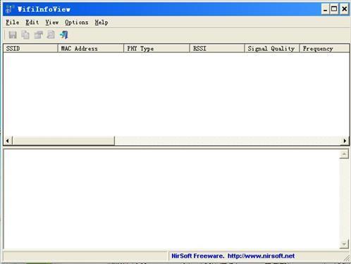Sort by the RSSI column header
The image size is (351, 264).
217,49
